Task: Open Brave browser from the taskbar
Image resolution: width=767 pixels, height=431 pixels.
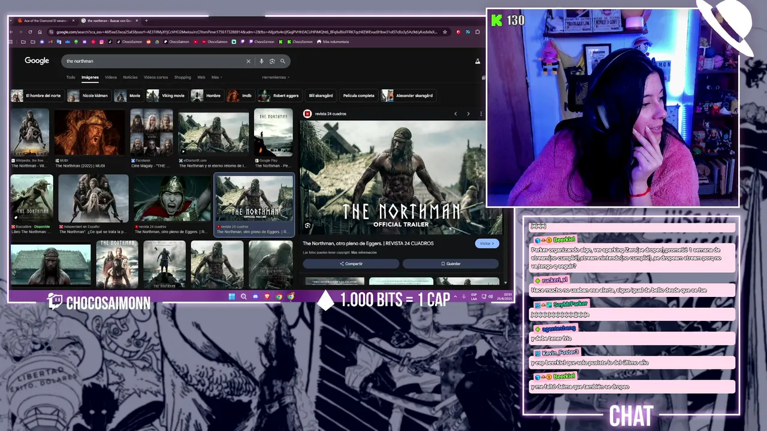Action: click(x=267, y=296)
